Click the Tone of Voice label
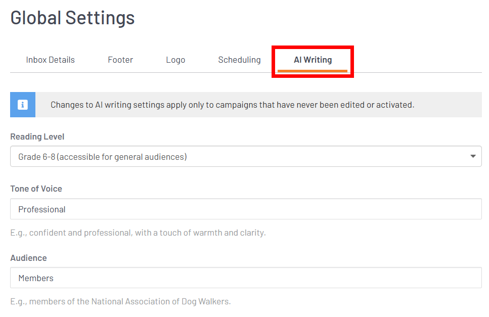This screenshot has height=317, width=489. pos(36,189)
